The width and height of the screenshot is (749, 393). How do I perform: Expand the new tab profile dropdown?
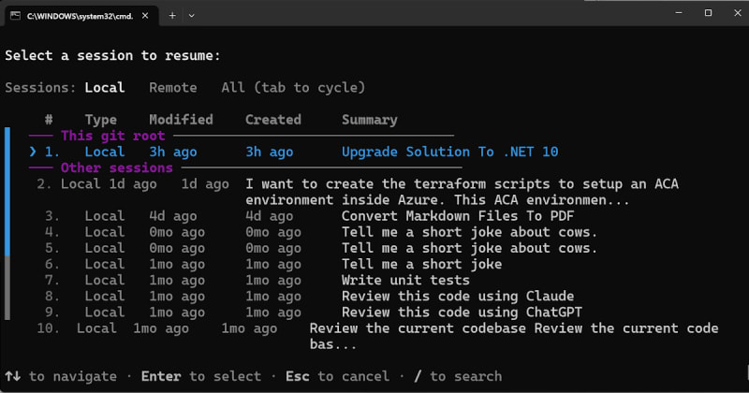tap(192, 15)
